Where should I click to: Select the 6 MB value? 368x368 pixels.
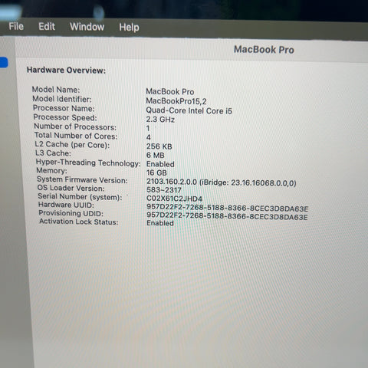(156, 155)
